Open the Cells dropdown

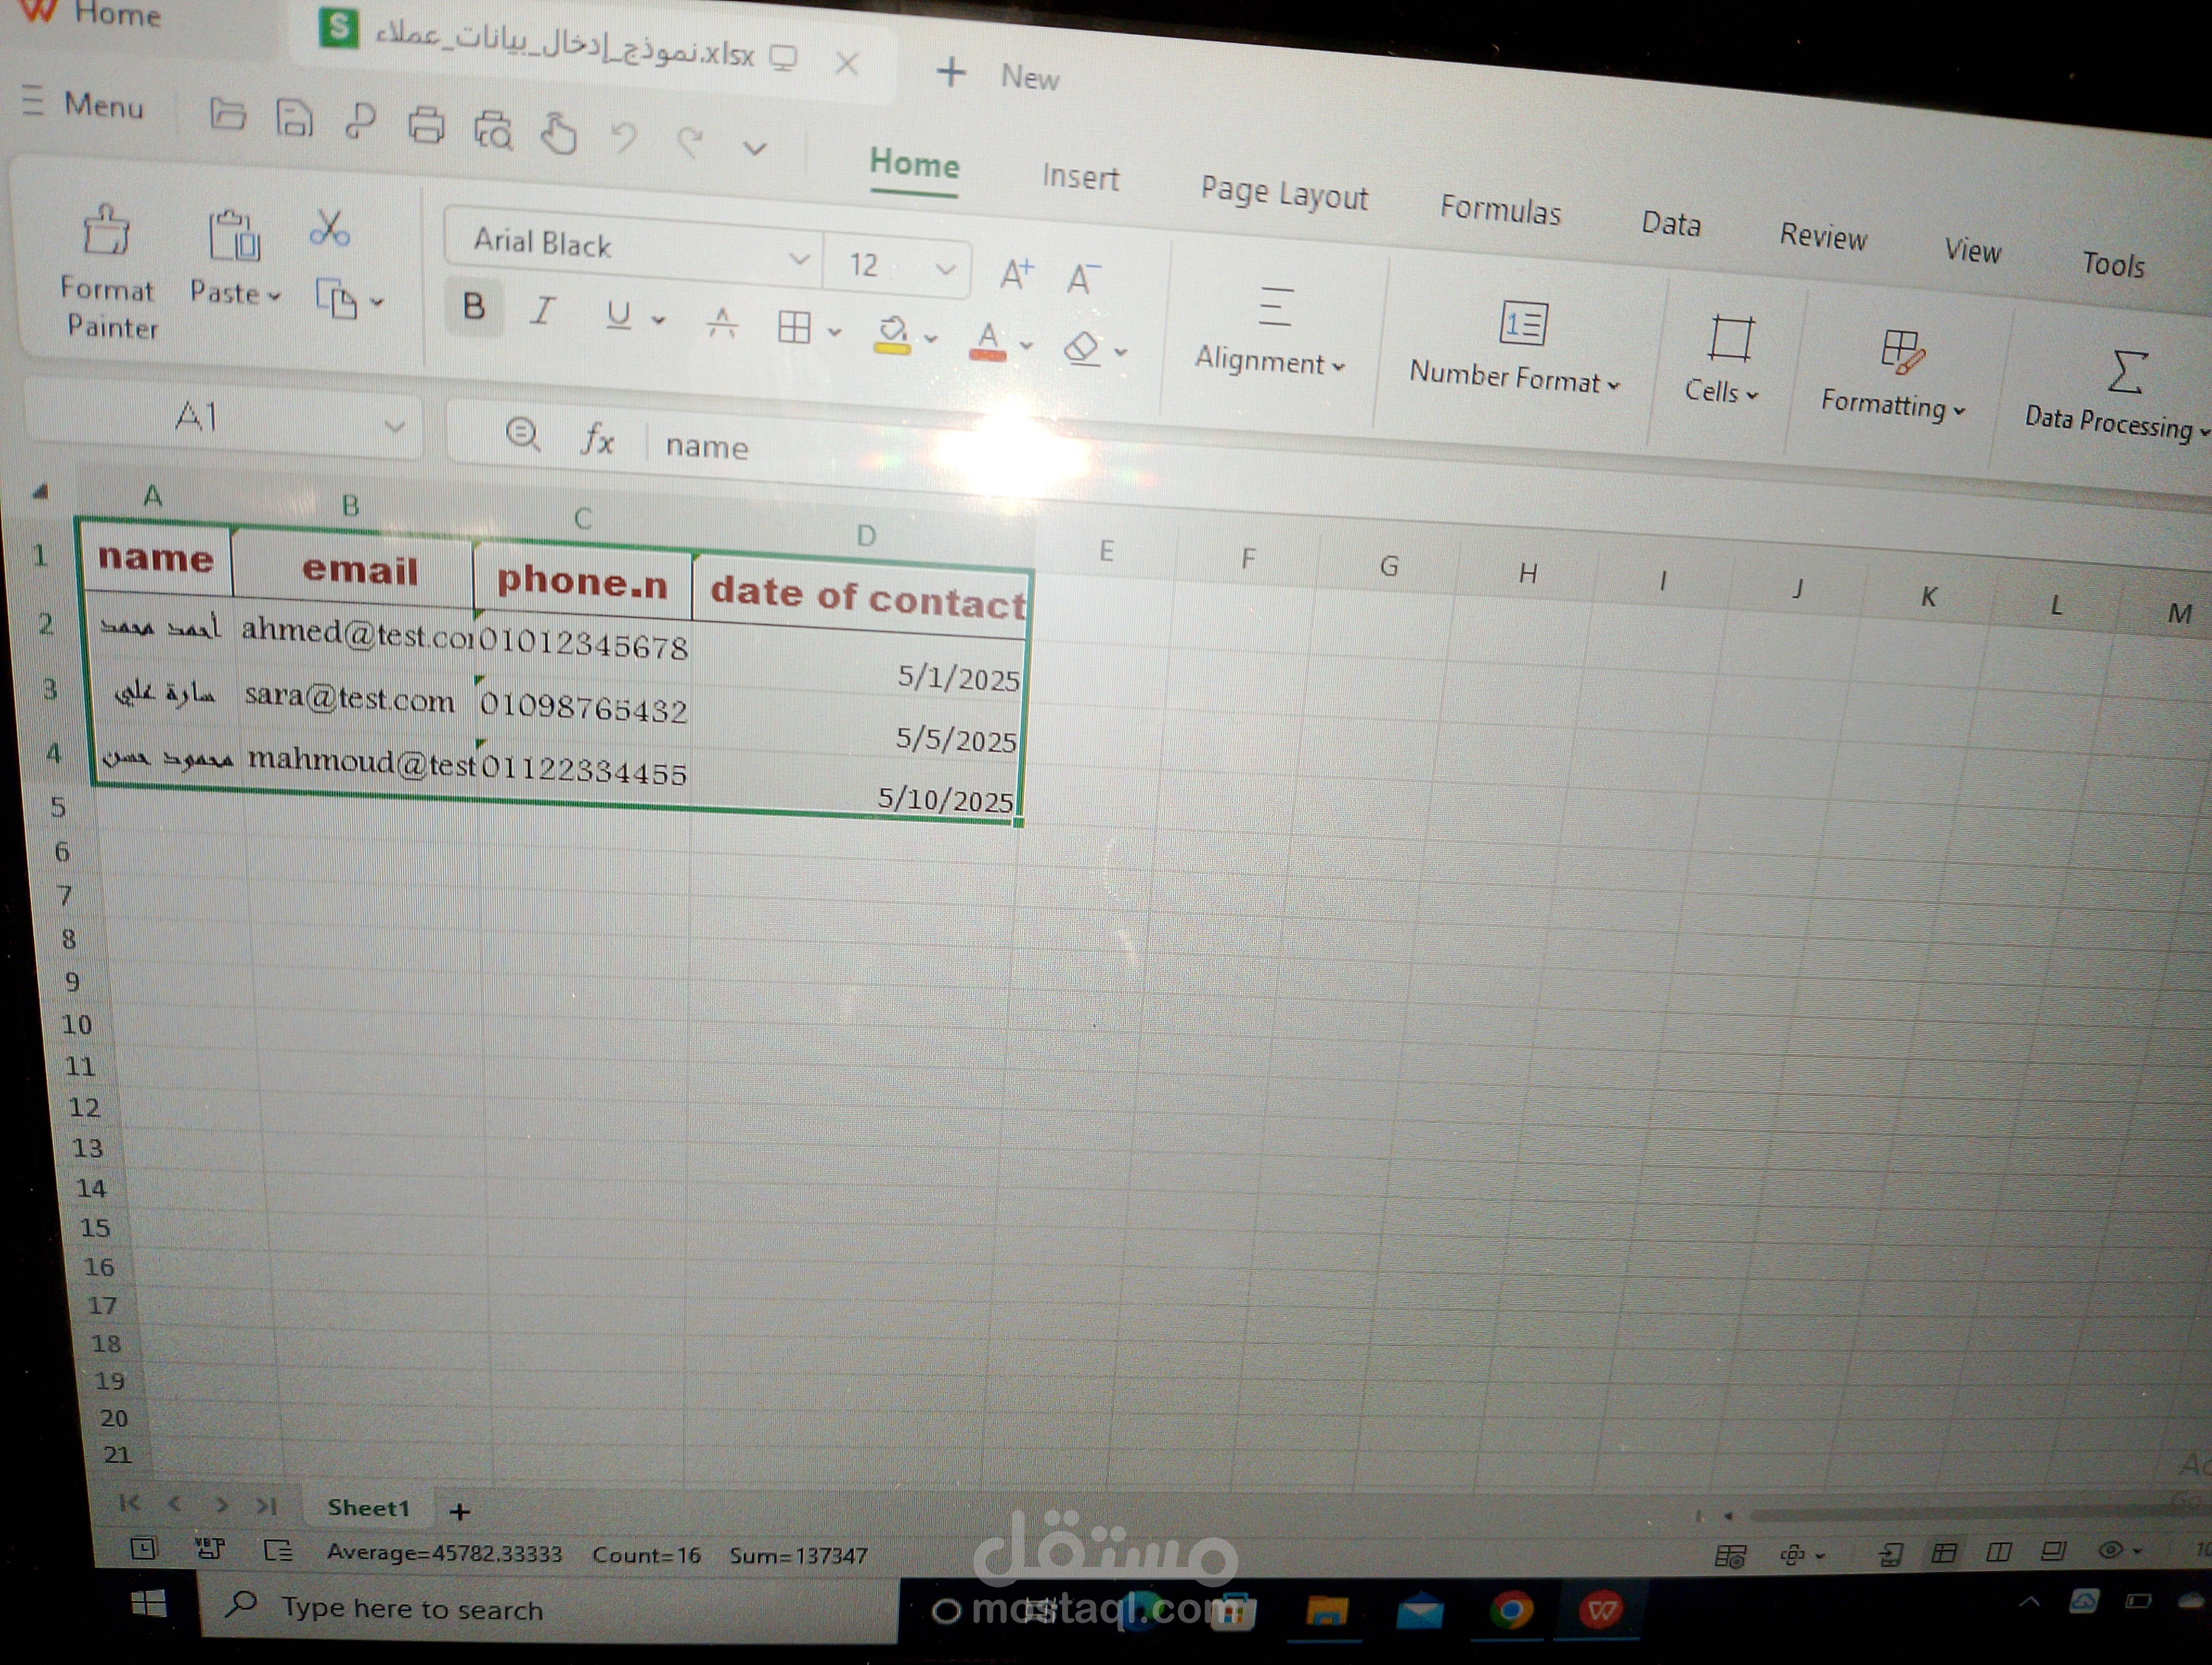tap(1721, 361)
